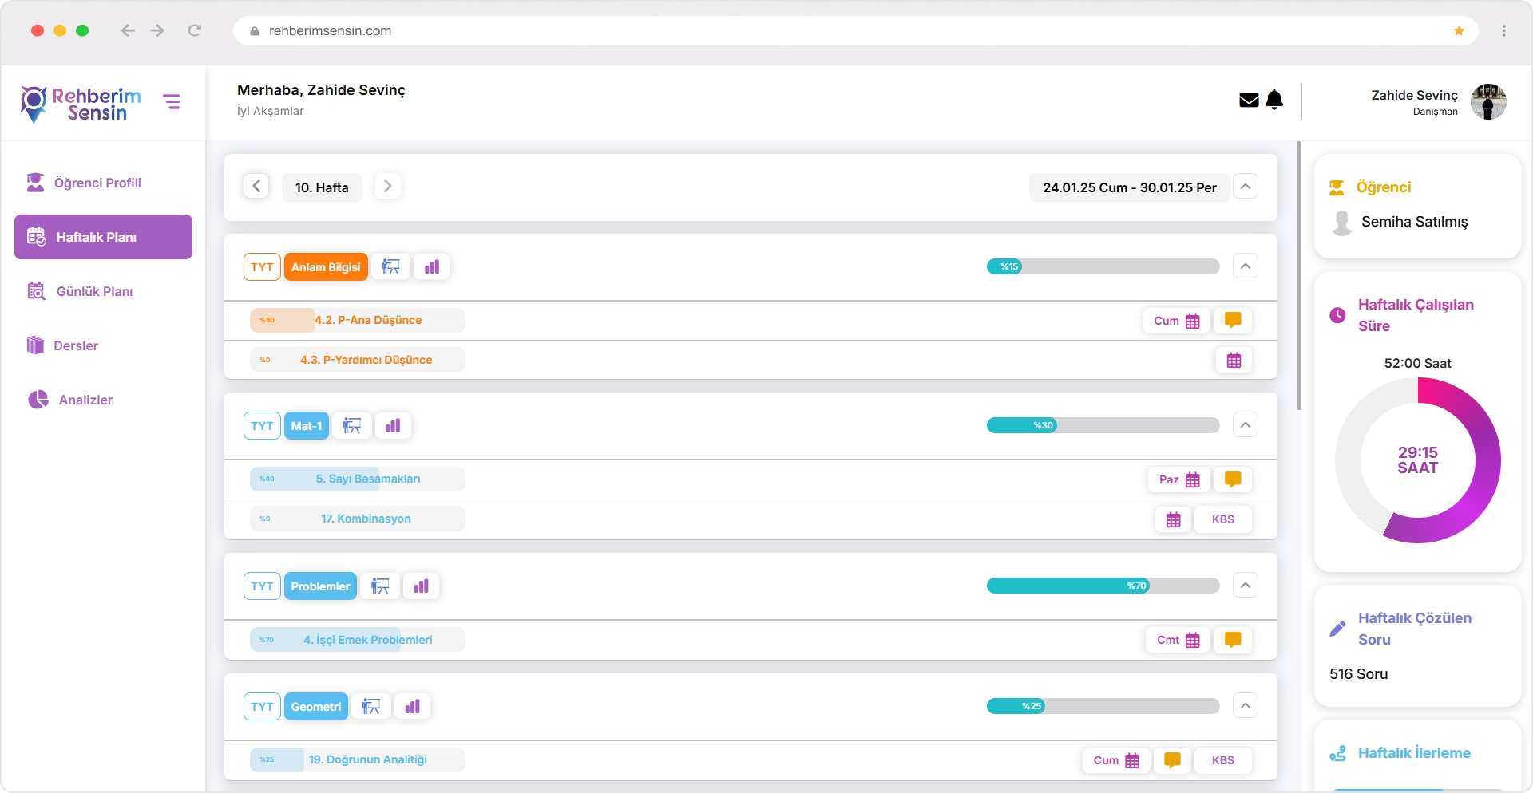Click the KBS button for 17. Kombinasyon
Screen dimensions: 1533x793
[1222, 519]
